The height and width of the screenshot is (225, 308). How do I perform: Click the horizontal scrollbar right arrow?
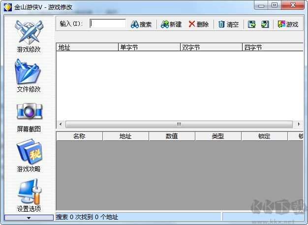[x=299, y=124]
